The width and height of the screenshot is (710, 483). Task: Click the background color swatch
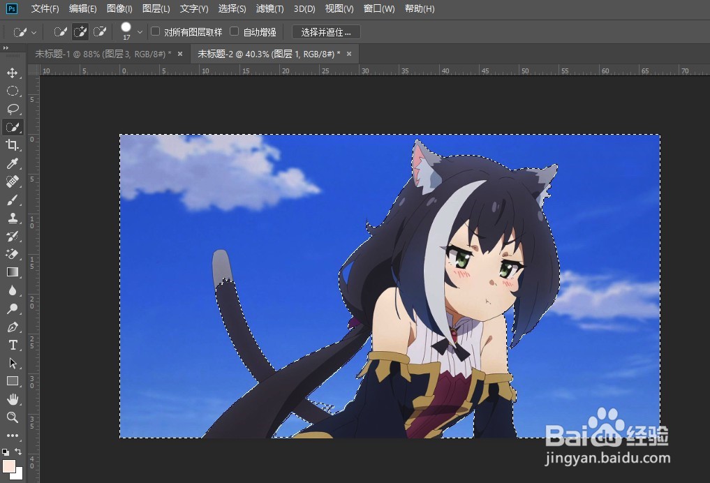tap(19, 475)
